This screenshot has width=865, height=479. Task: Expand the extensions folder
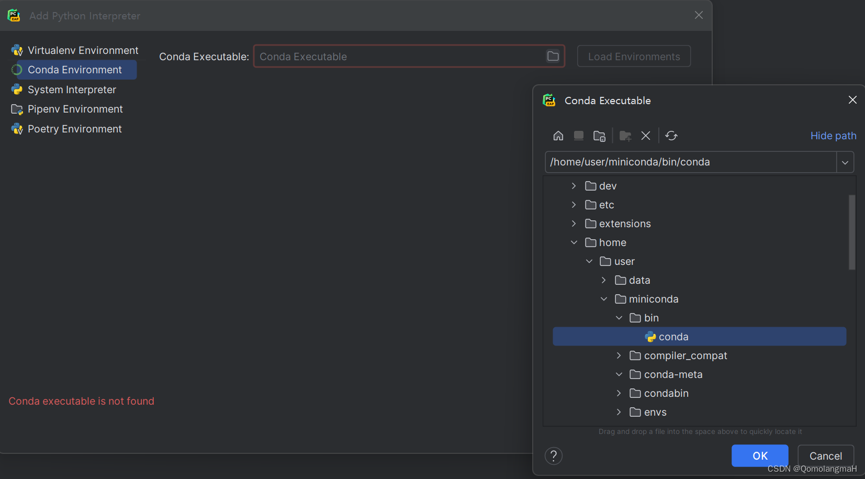click(574, 224)
